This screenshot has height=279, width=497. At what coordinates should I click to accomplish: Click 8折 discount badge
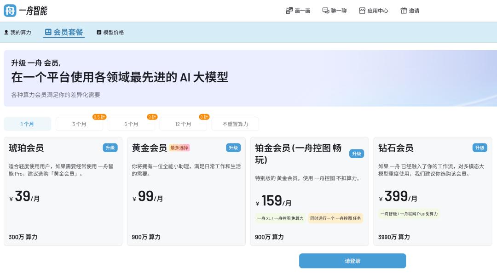tap(204, 117)
